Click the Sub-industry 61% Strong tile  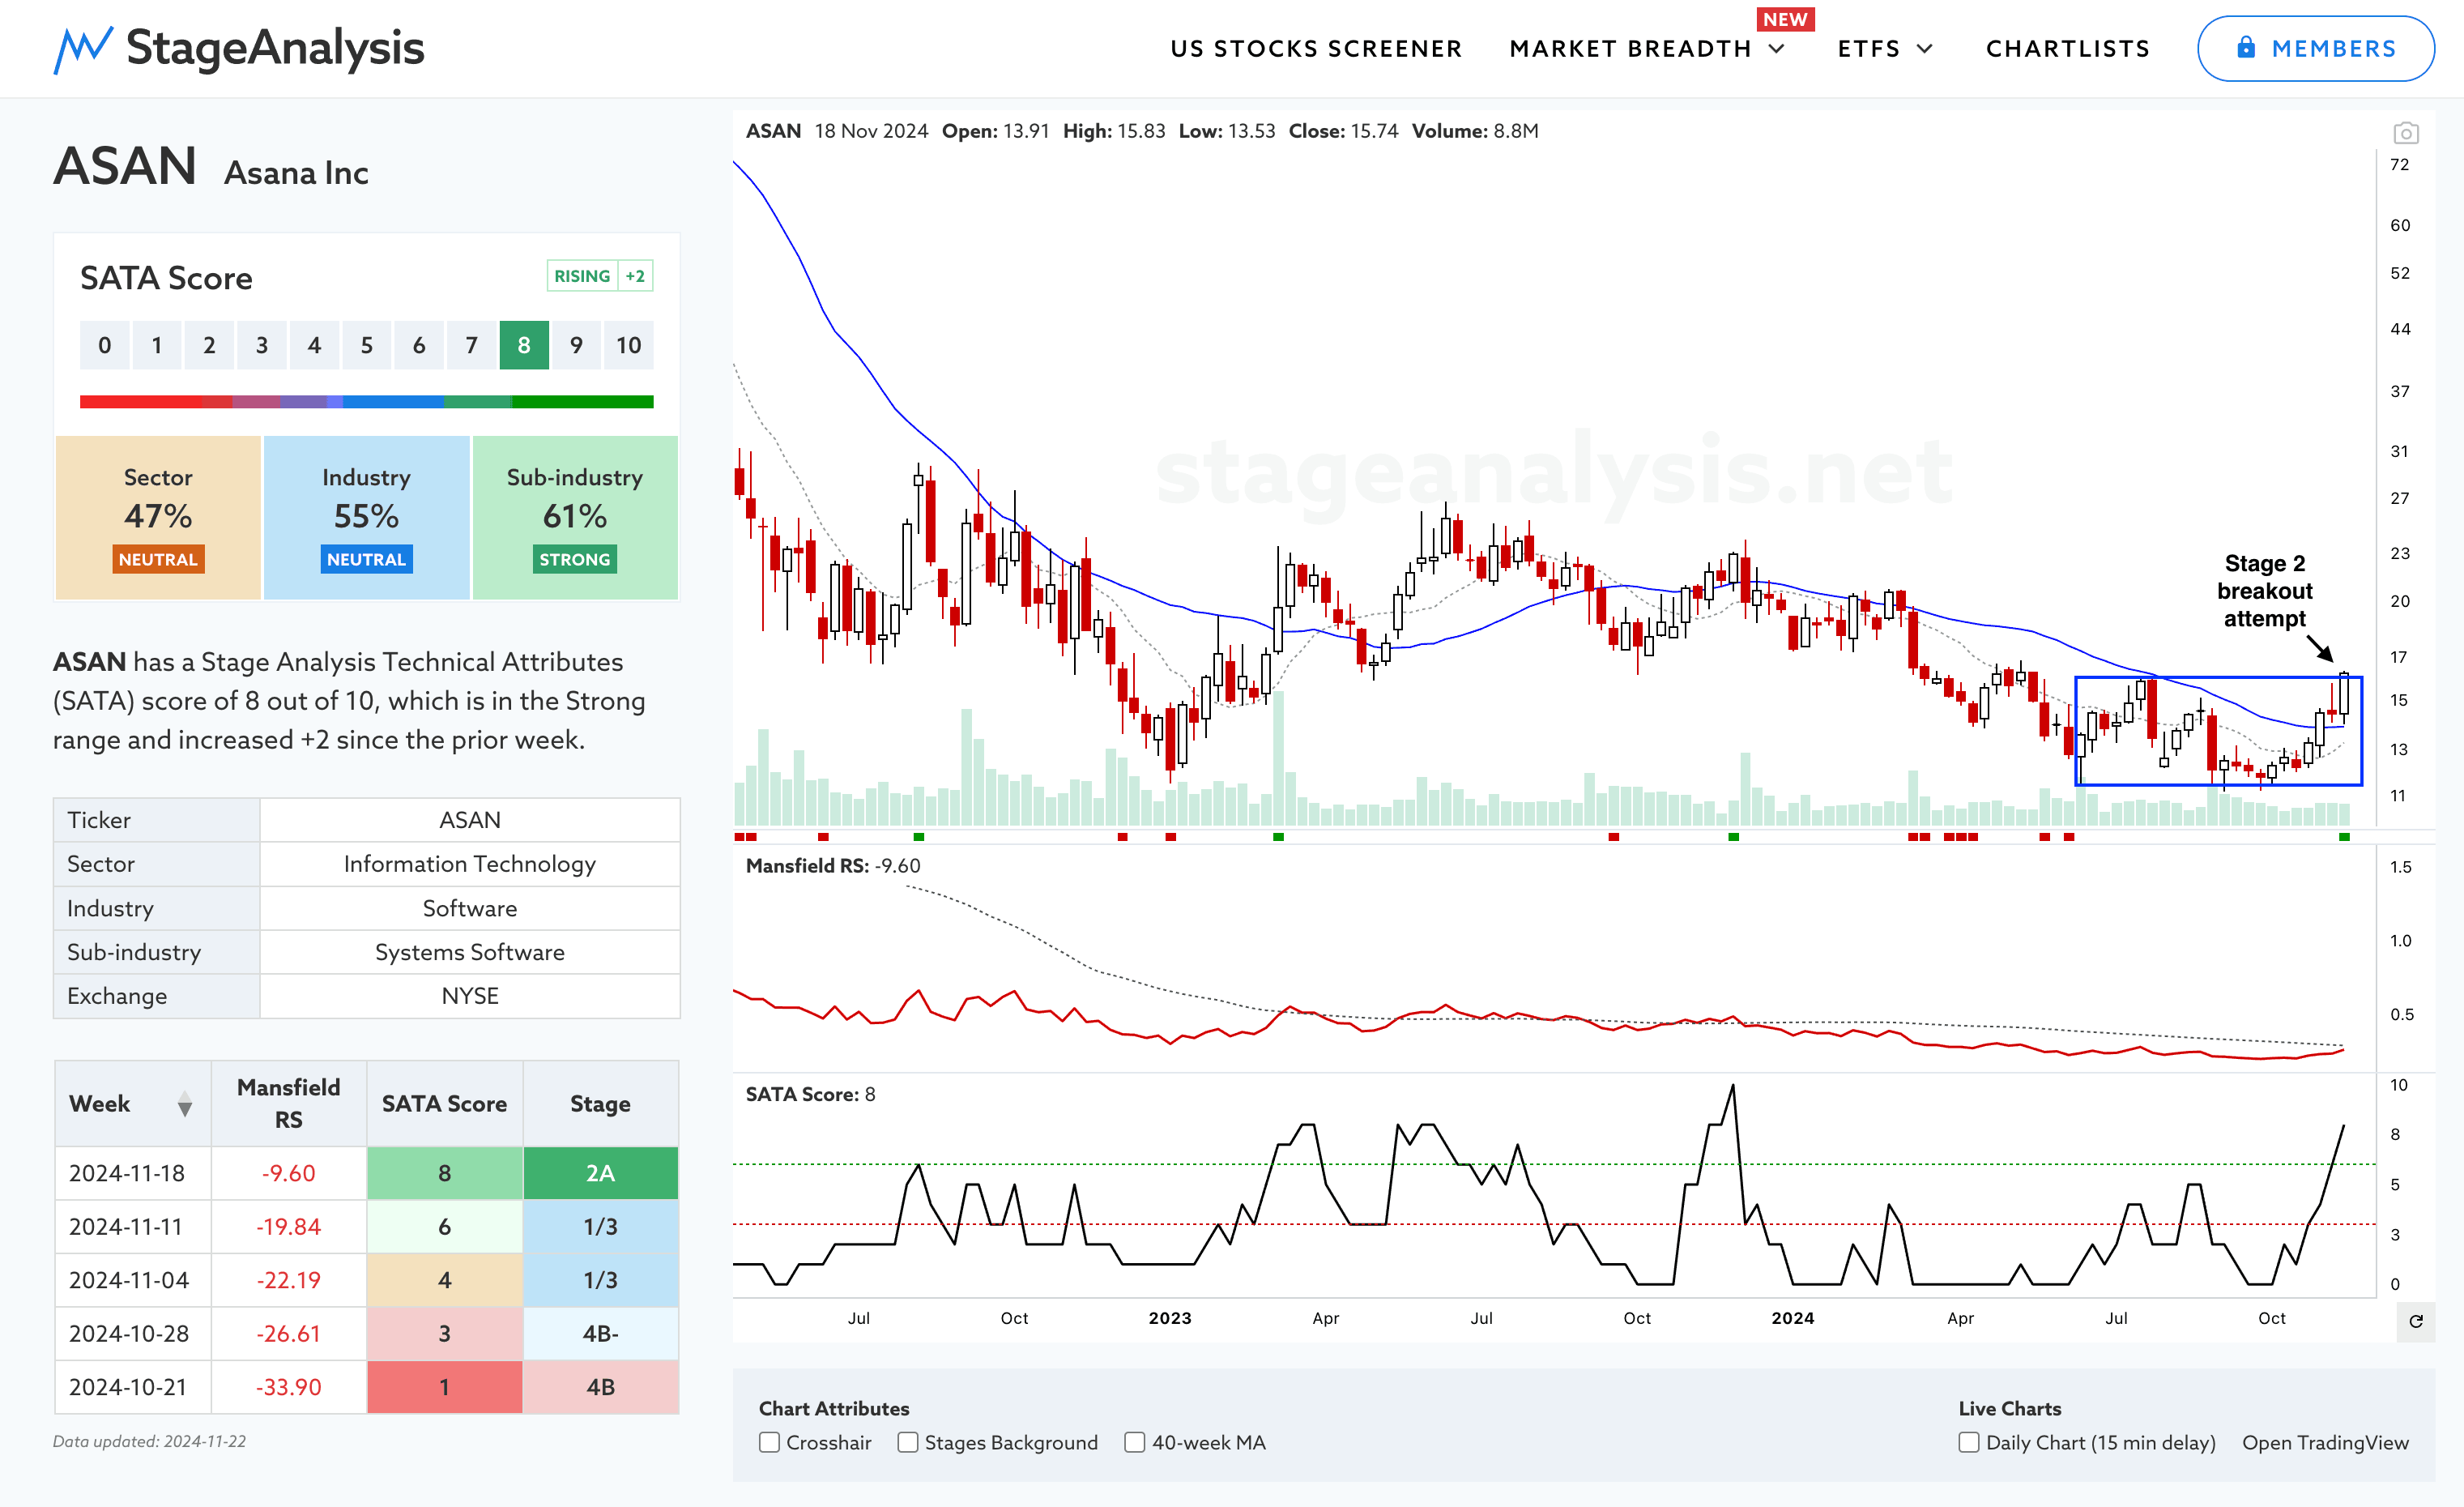(575, 518)
